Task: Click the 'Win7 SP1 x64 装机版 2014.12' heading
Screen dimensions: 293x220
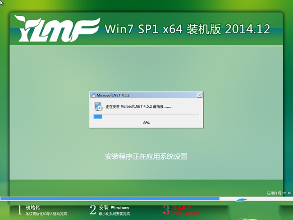Action: tap(187, 29)
